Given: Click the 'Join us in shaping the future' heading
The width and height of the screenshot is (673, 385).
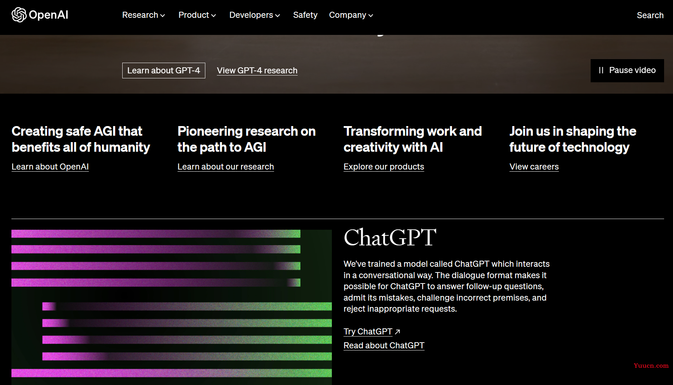Looking at the screenshot, I should [573, 139].
